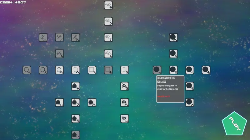Choose the explosion with double arrow upgrade

coord(124,119)
